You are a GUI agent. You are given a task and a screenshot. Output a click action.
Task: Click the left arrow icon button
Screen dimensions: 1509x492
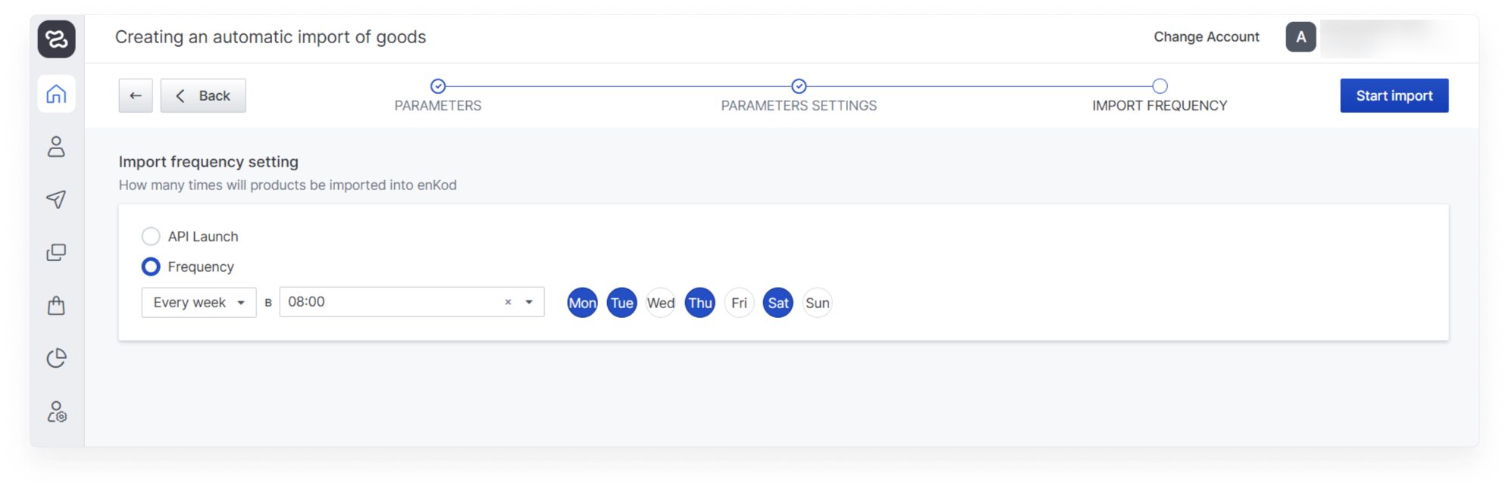coord(136,95)
